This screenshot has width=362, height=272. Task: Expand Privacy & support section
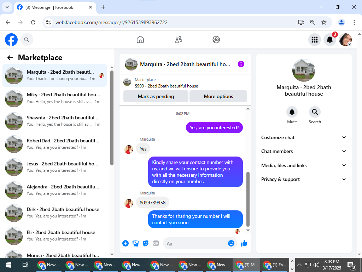304,179
